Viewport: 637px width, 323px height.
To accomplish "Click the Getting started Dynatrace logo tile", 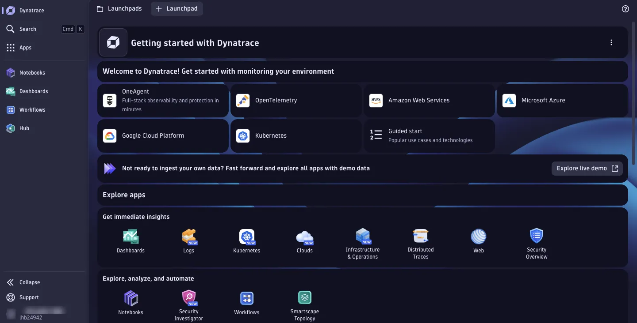I will point(113,43).
